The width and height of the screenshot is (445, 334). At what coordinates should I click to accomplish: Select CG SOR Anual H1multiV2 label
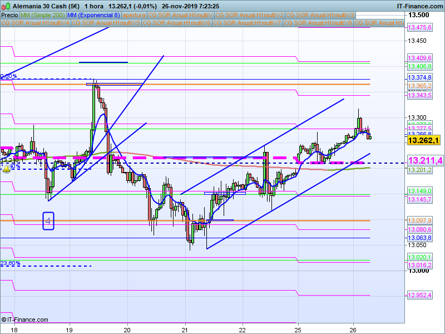(x=250, y=15)
